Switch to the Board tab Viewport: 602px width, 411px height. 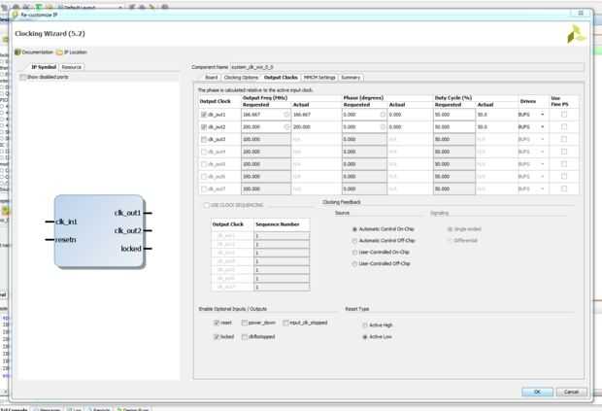pyautogui.click(x=211, y=77)
